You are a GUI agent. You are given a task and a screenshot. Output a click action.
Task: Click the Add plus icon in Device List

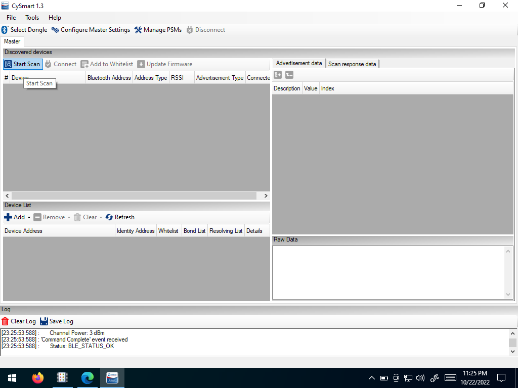coord(8,217)
